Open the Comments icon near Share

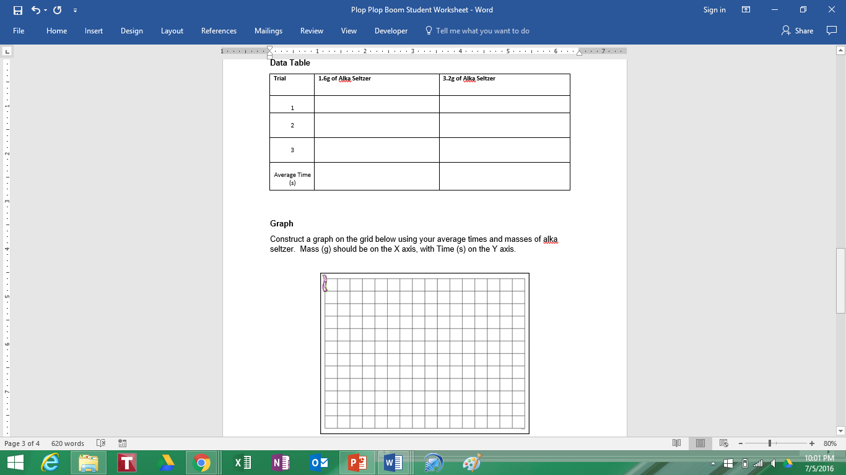tap(831, 31)
